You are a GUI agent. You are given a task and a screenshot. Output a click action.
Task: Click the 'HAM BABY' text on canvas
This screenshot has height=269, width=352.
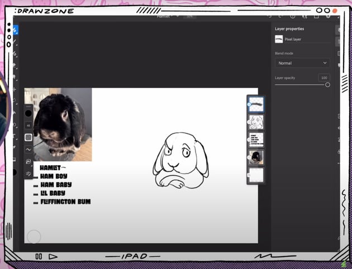56,185
